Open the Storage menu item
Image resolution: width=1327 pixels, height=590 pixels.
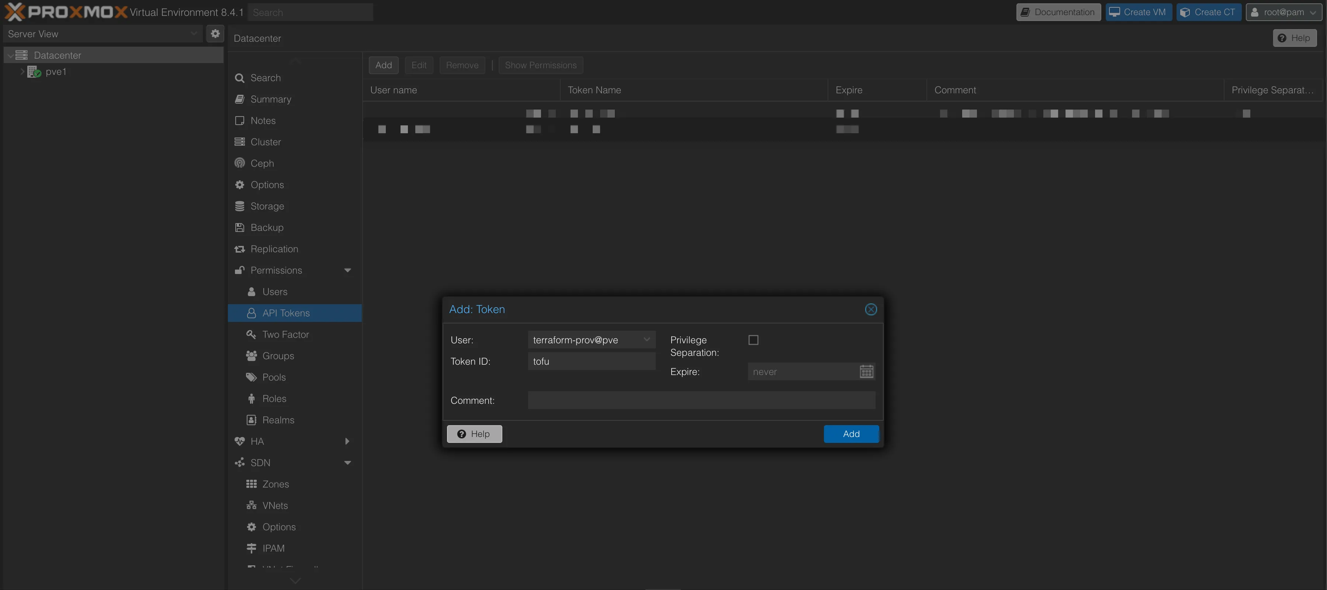(295, 206)
